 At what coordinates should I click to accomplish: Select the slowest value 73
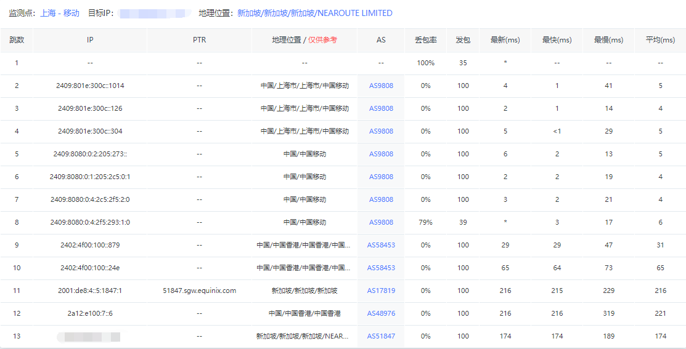point(608,268)
